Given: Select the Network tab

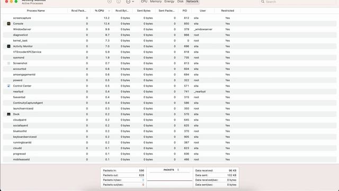Looking at the screenshot, I should [192, 2].
